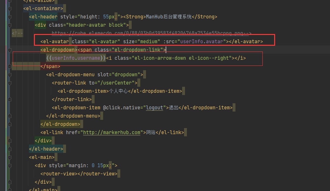This screenshot has height=191, width=330.
Task: Fold the el-dropdown-menu slot block
Action: [10, 75]
